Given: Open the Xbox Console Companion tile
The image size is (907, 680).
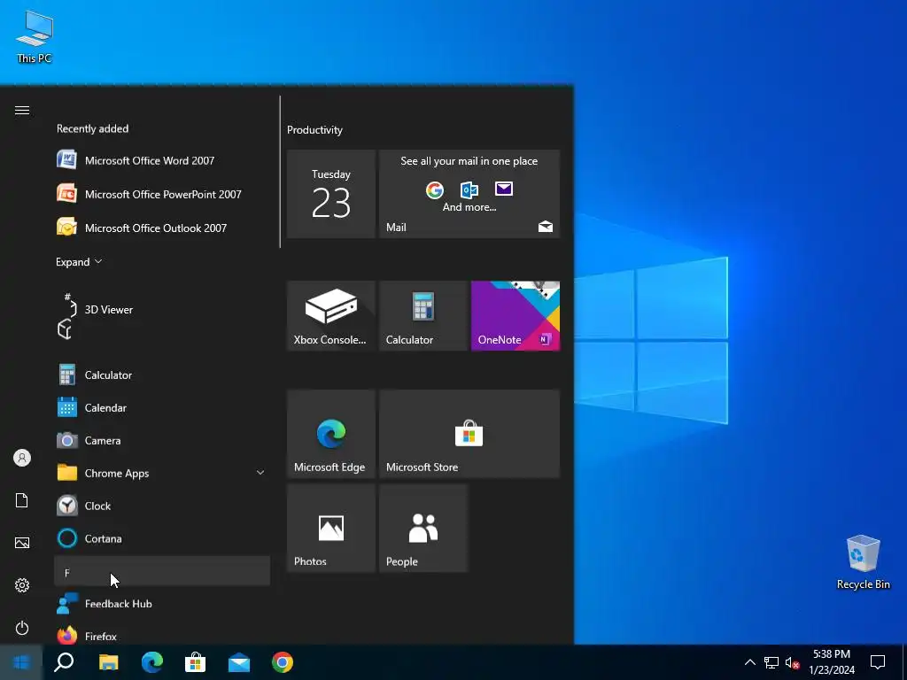Looking at the screenshot, I should [x=331, y=316].
